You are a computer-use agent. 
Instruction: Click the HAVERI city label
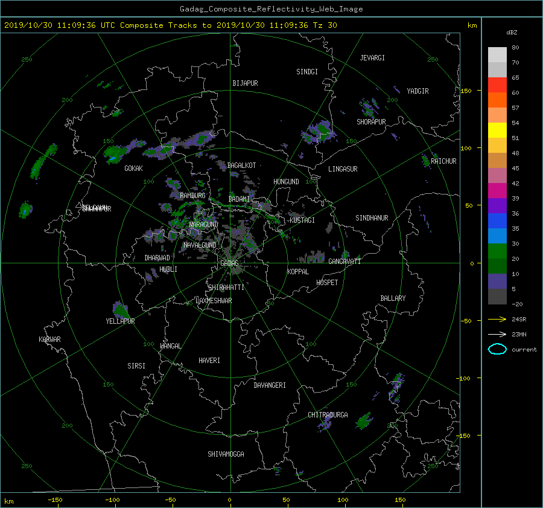point(209,361)
